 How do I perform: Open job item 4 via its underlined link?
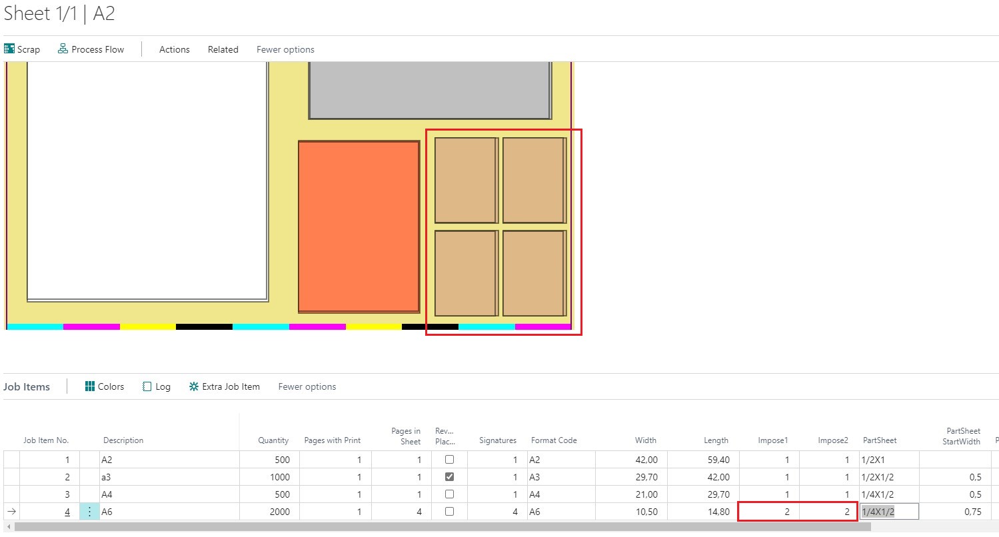pyautogui.click(x=67, y=511)
